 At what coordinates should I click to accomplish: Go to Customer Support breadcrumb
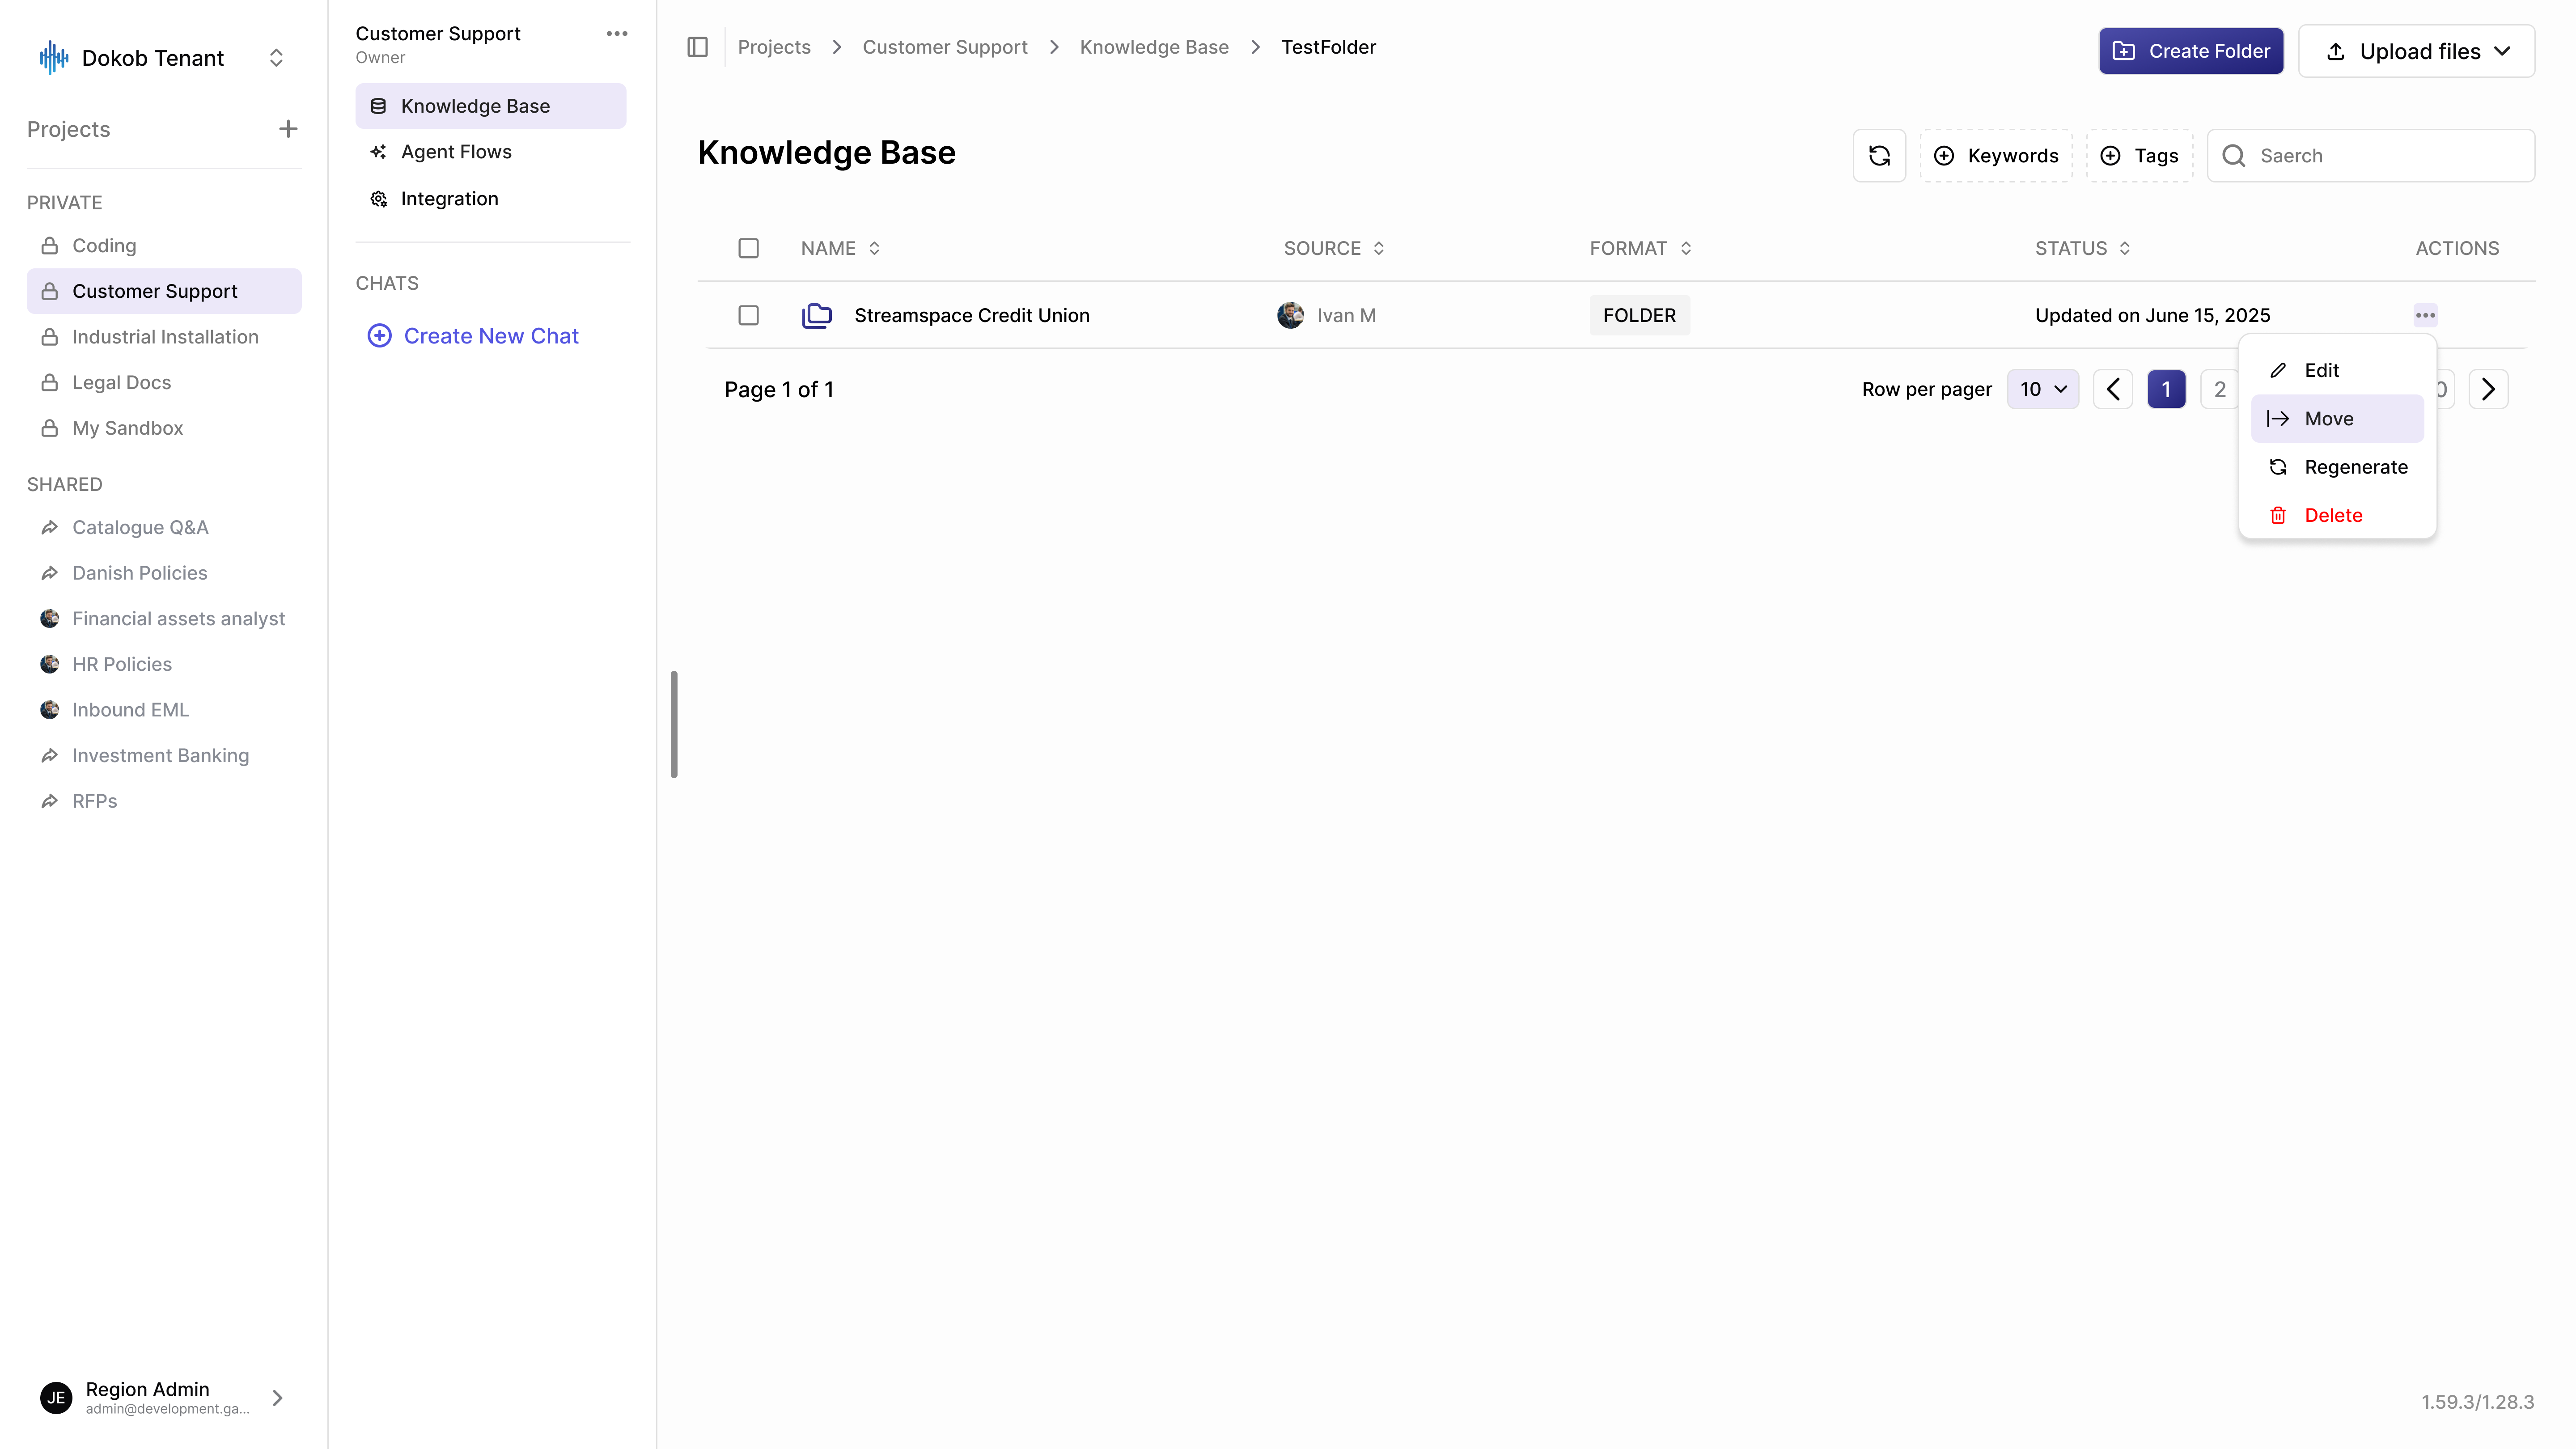pos(945,47)
